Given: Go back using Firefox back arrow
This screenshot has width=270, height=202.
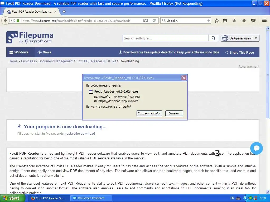Looking at the screenshot, I should point(6,21).
